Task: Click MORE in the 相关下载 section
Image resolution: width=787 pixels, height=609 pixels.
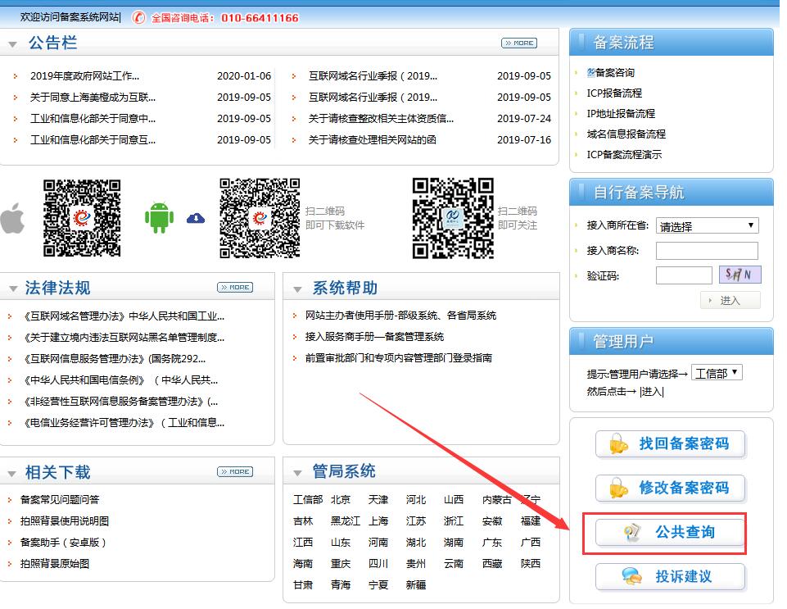Action: pyautogui.click(x=235, y=471)
